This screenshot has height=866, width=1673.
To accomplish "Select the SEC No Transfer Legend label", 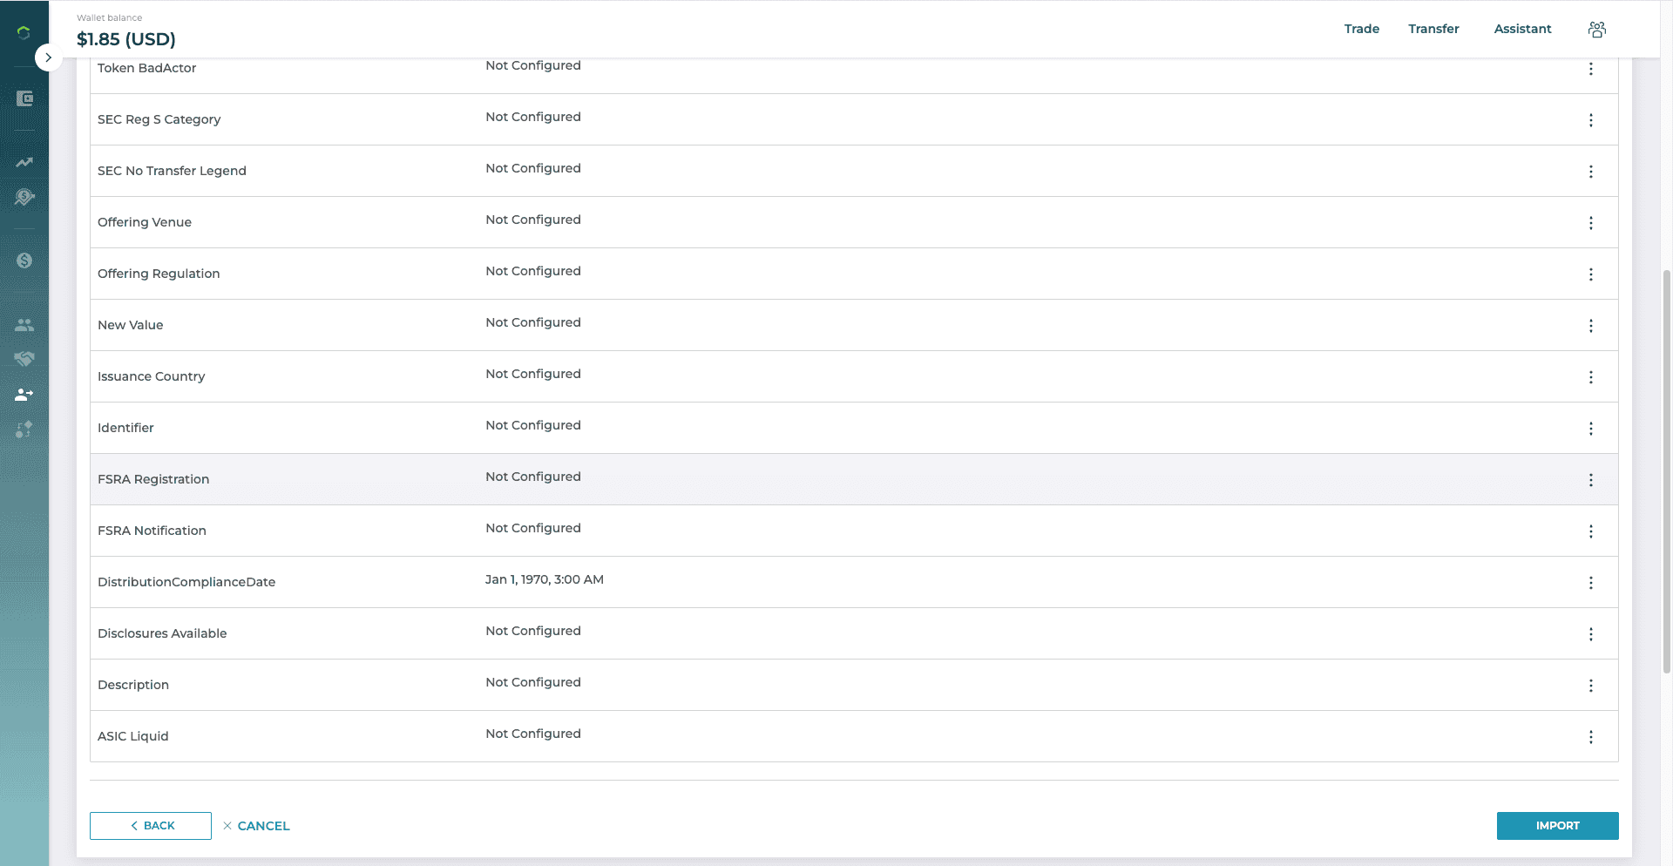I will (x=173, y=171).
